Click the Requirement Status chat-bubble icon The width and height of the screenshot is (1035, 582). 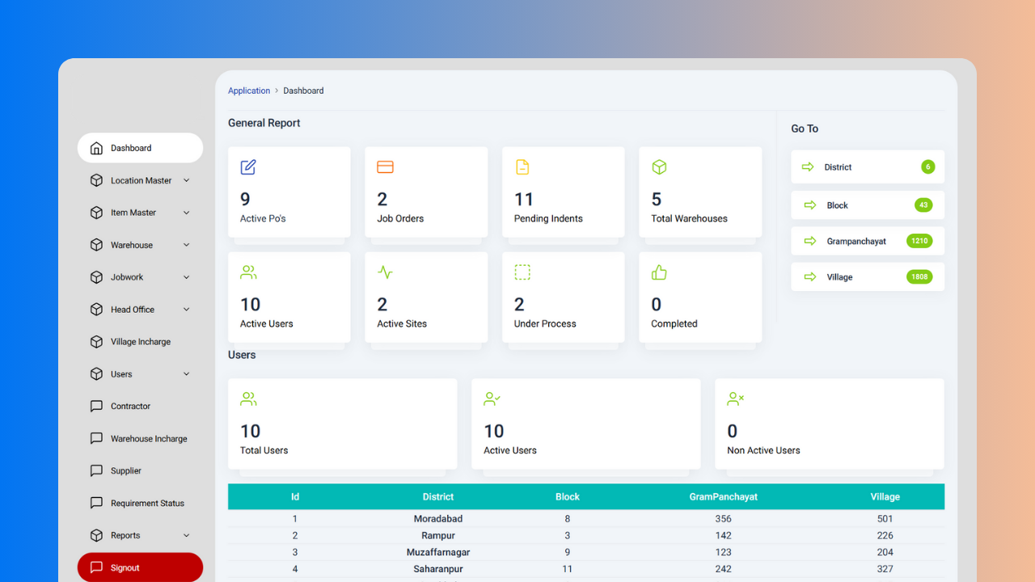(x=96, y=503)
